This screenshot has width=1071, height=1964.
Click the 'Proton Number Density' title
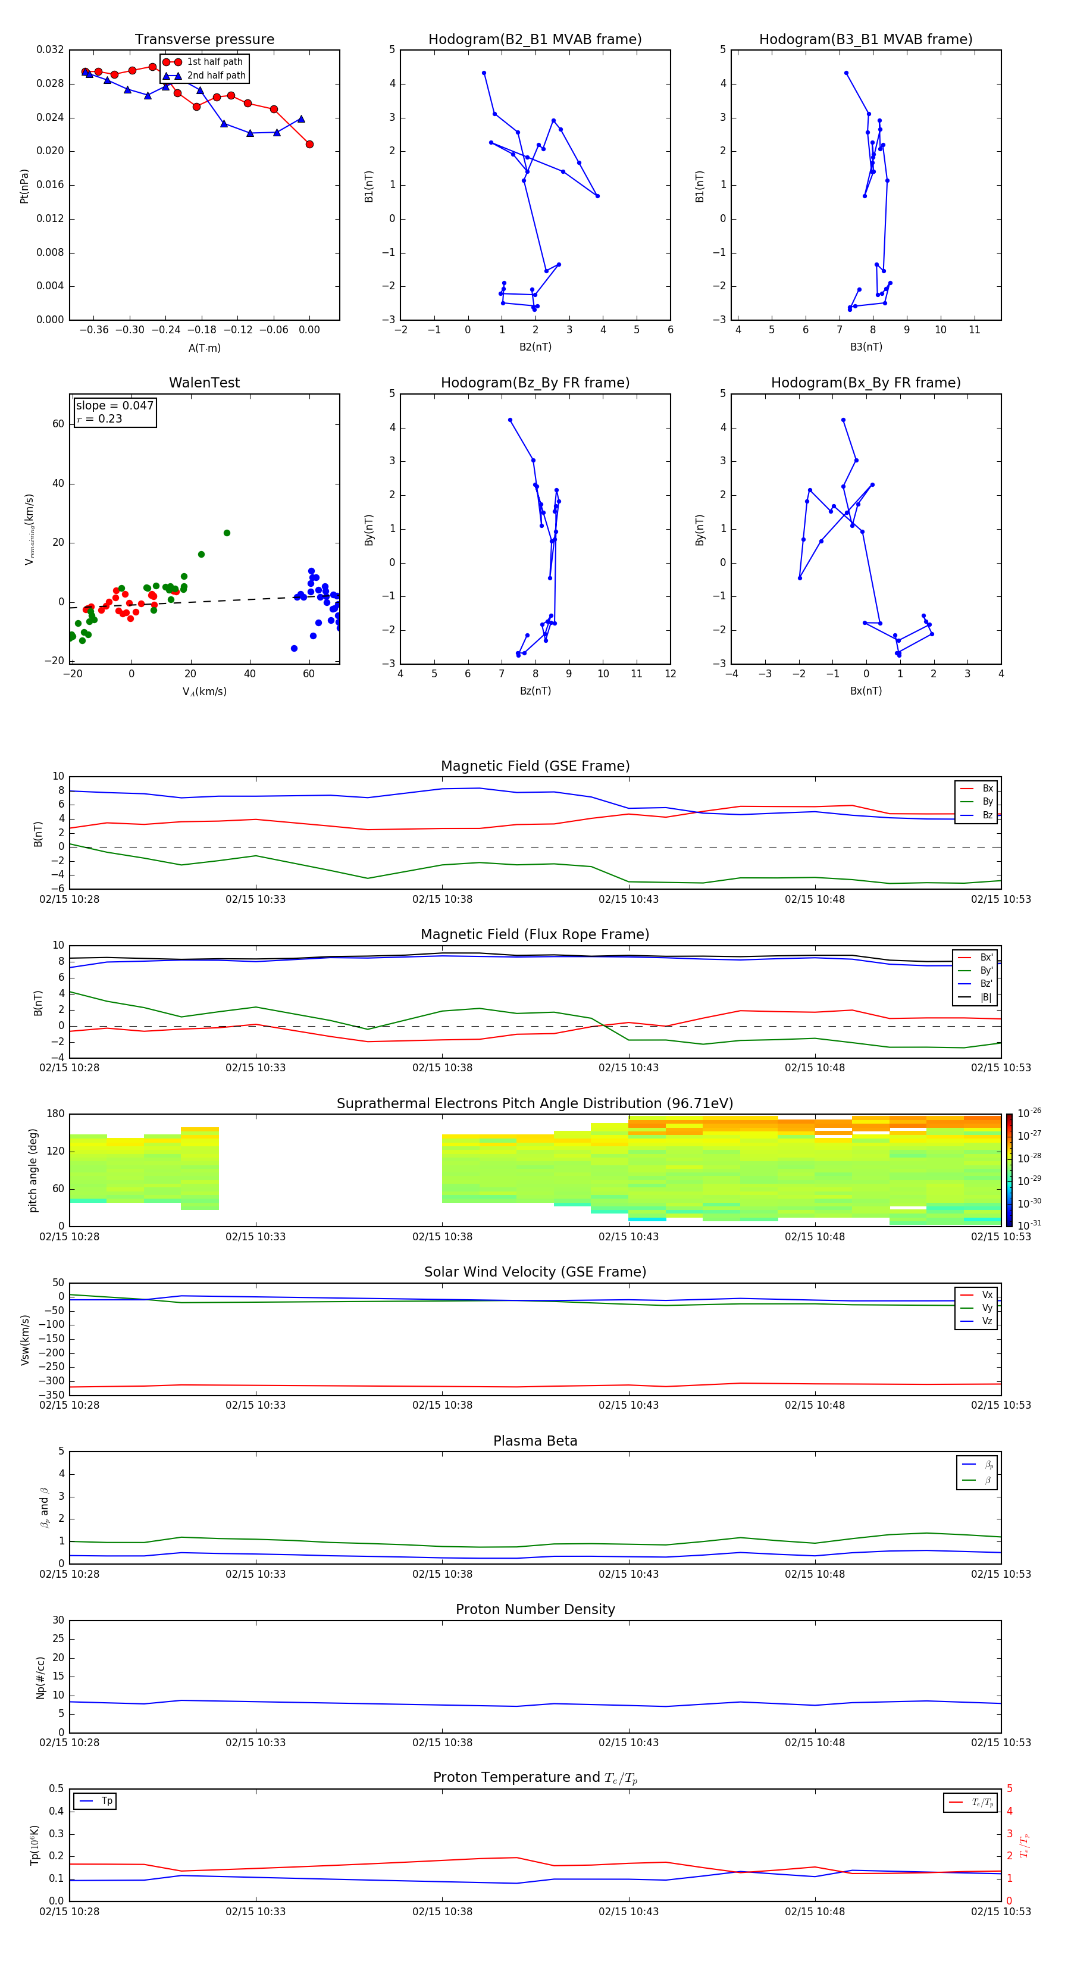(535, 1609)
